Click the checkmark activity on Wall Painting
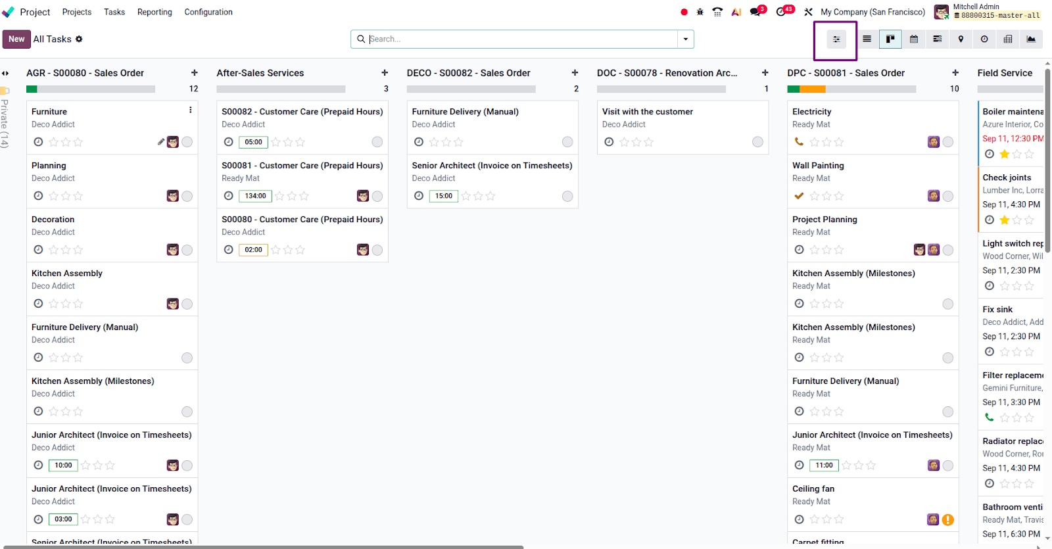The image size is (1052, 549). click(799, 195)
